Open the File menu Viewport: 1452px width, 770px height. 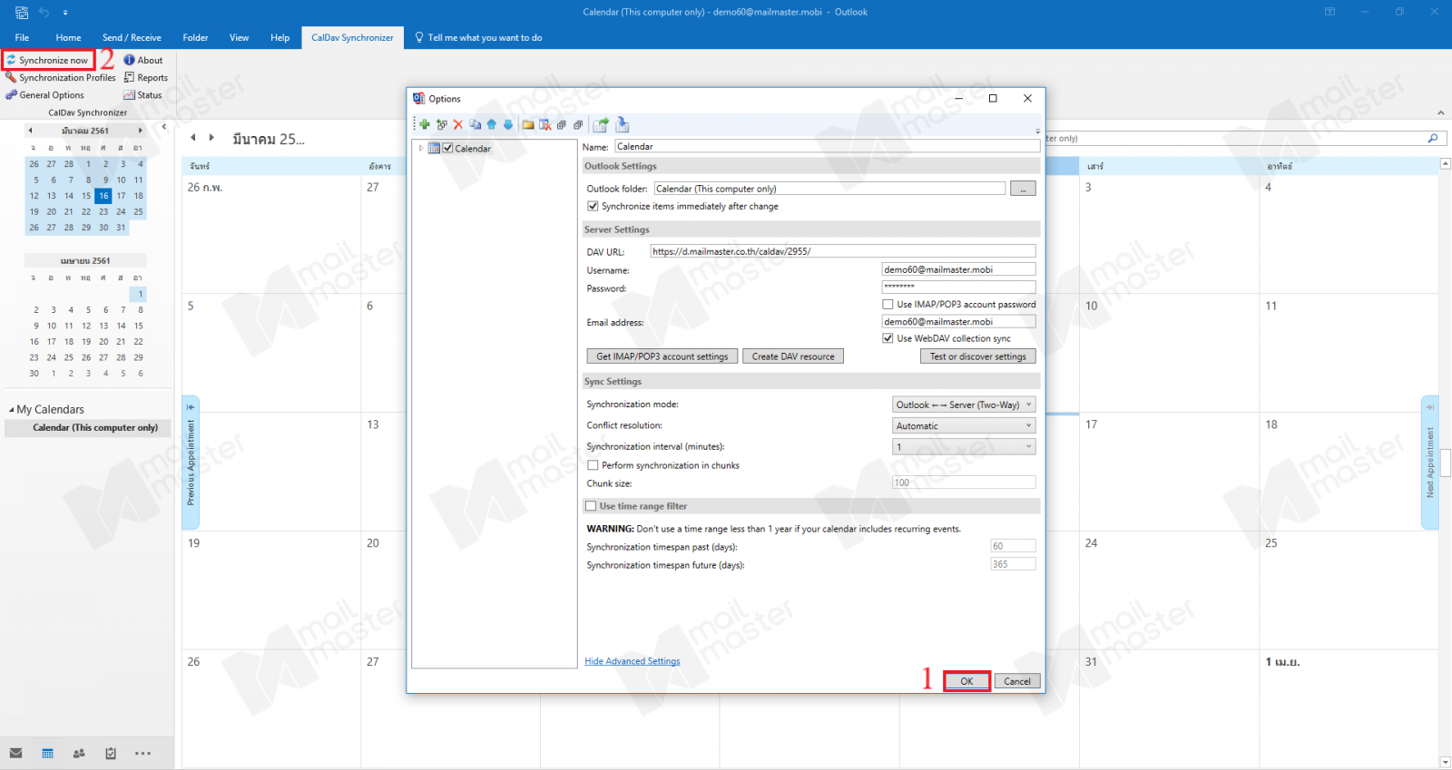click(22, 38)
